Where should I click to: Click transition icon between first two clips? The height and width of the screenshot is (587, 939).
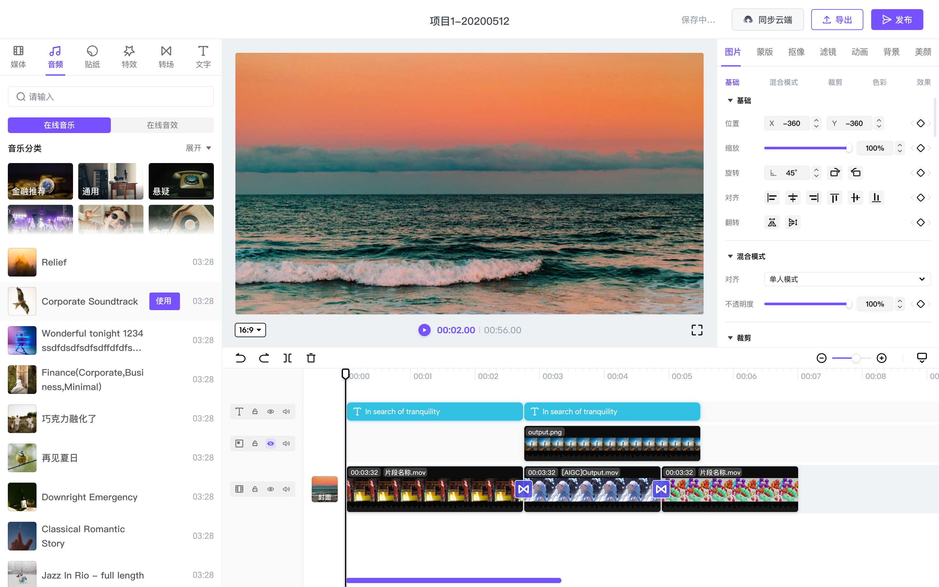tap(523, 489)
